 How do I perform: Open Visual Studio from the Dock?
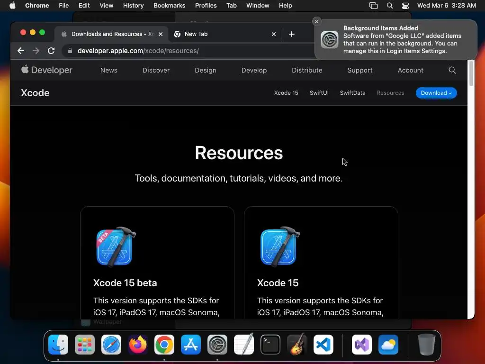coord(362,345)
